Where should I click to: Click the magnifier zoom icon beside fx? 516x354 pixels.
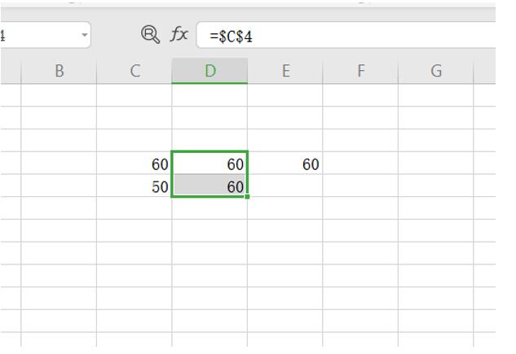pos(150,34)
